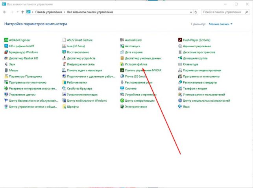Viewport: 253px width, 188px height.
Task: Expand chevron before Панель управления breadcrumb
Action: (33, 12)
